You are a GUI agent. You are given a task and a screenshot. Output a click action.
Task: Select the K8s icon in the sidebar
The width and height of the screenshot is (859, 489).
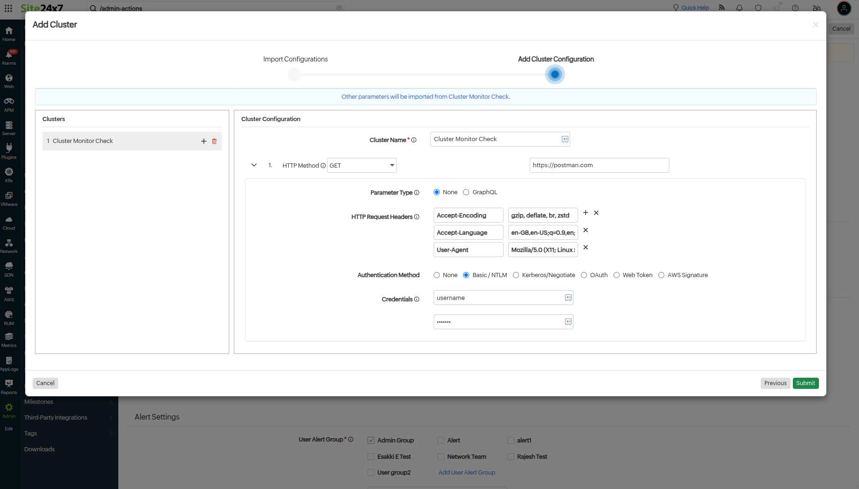coord(8,173)
